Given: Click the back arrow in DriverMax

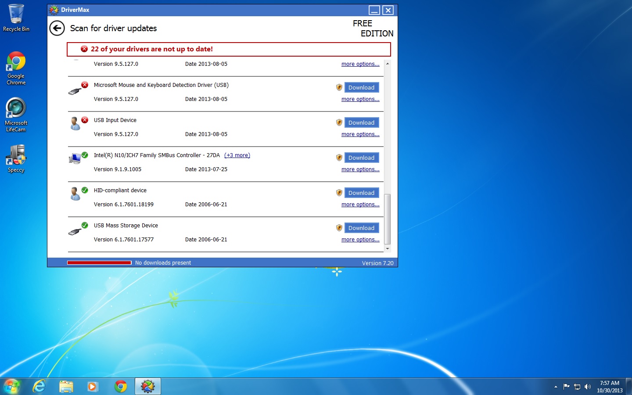Looking at the screenshot, I should [57, 29].
